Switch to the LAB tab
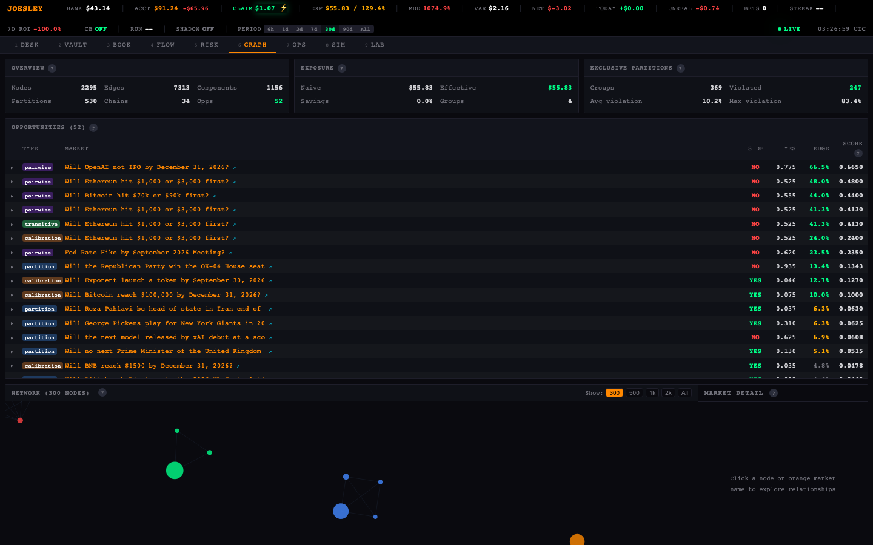Screen dimensions: 873x545 coord(374,45)
